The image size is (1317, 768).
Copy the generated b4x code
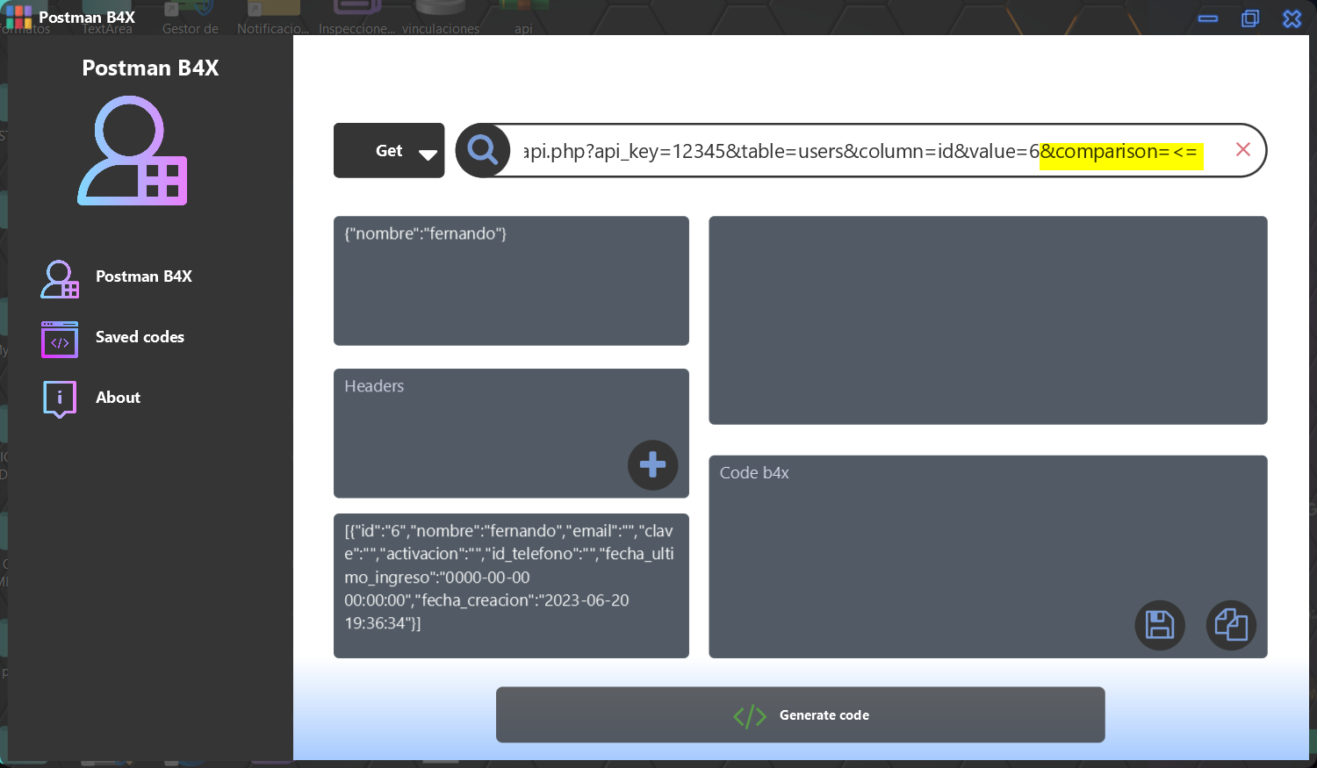1231,625
